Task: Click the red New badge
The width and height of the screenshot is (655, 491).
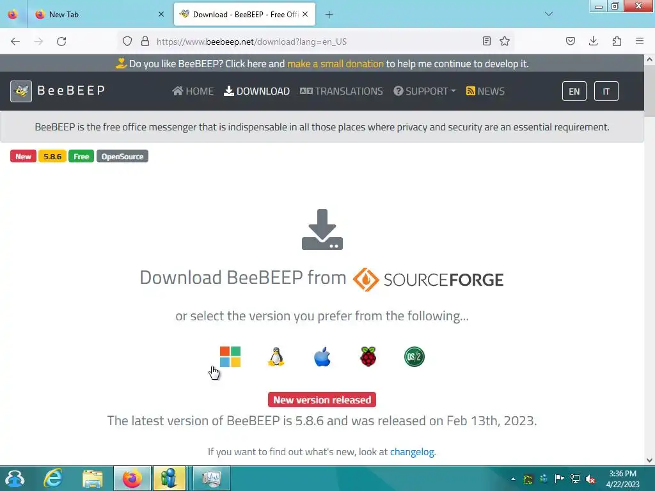Action: [x=24, y=157]
